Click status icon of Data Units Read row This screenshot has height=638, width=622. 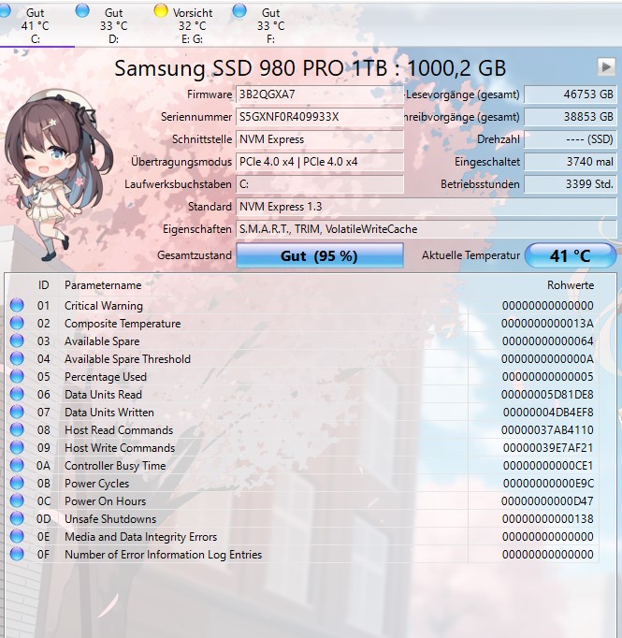(17, 394)
